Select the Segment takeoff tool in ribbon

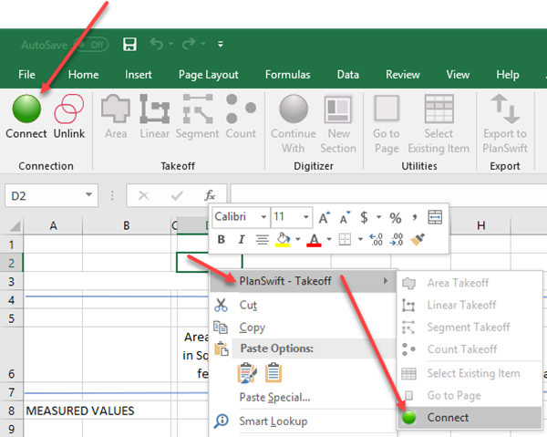[x=198, y=117]
